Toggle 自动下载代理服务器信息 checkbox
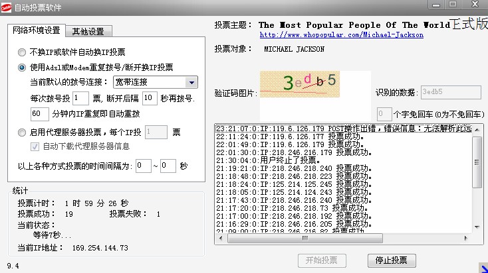 click(x=36, y=146)
